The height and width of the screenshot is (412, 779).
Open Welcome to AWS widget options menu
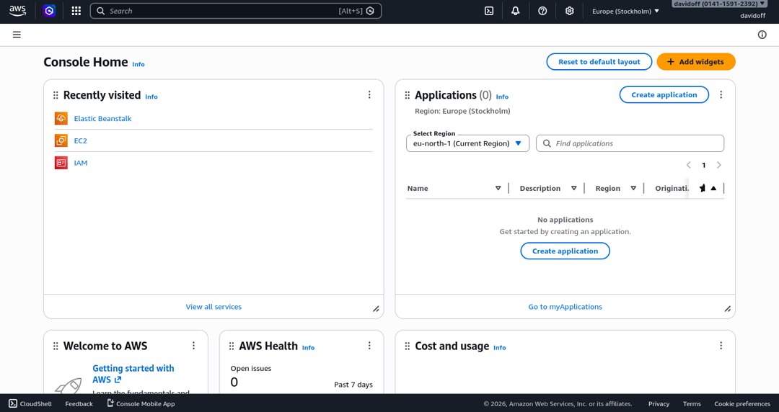click(194, 346)
